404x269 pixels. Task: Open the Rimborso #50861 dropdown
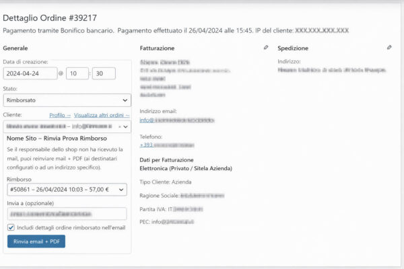click(x=66, y=190)
